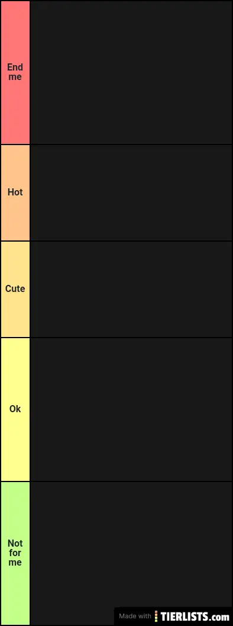Click the word 'for' in the green label
The image size is (233, 626).
coord(15,553)
